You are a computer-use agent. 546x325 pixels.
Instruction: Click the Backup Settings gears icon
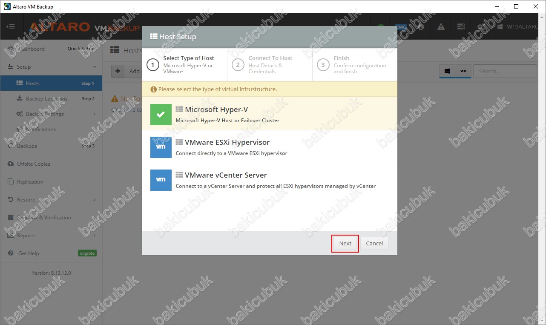point(20,114)
